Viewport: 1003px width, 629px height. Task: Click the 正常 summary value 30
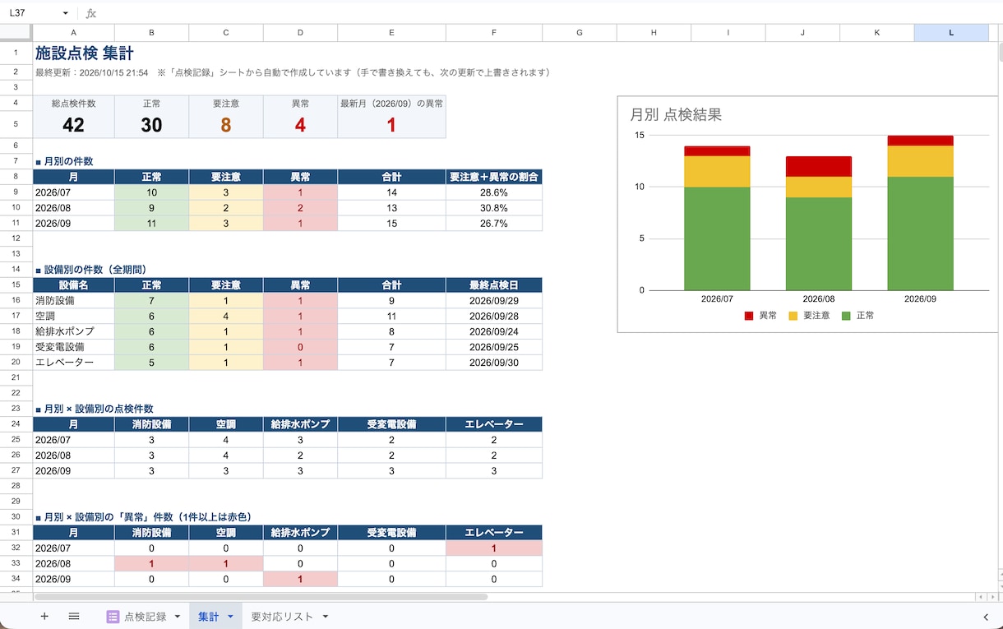(151, 125)
